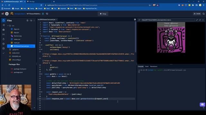206x115 pixels.
Task: Click the Stop button
Action: click(103, 14)
